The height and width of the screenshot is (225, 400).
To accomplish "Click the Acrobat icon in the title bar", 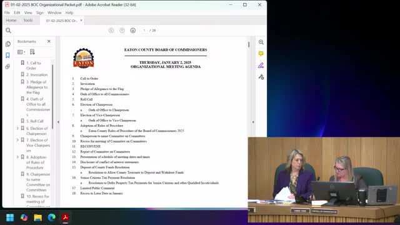I will click(7, 4).
